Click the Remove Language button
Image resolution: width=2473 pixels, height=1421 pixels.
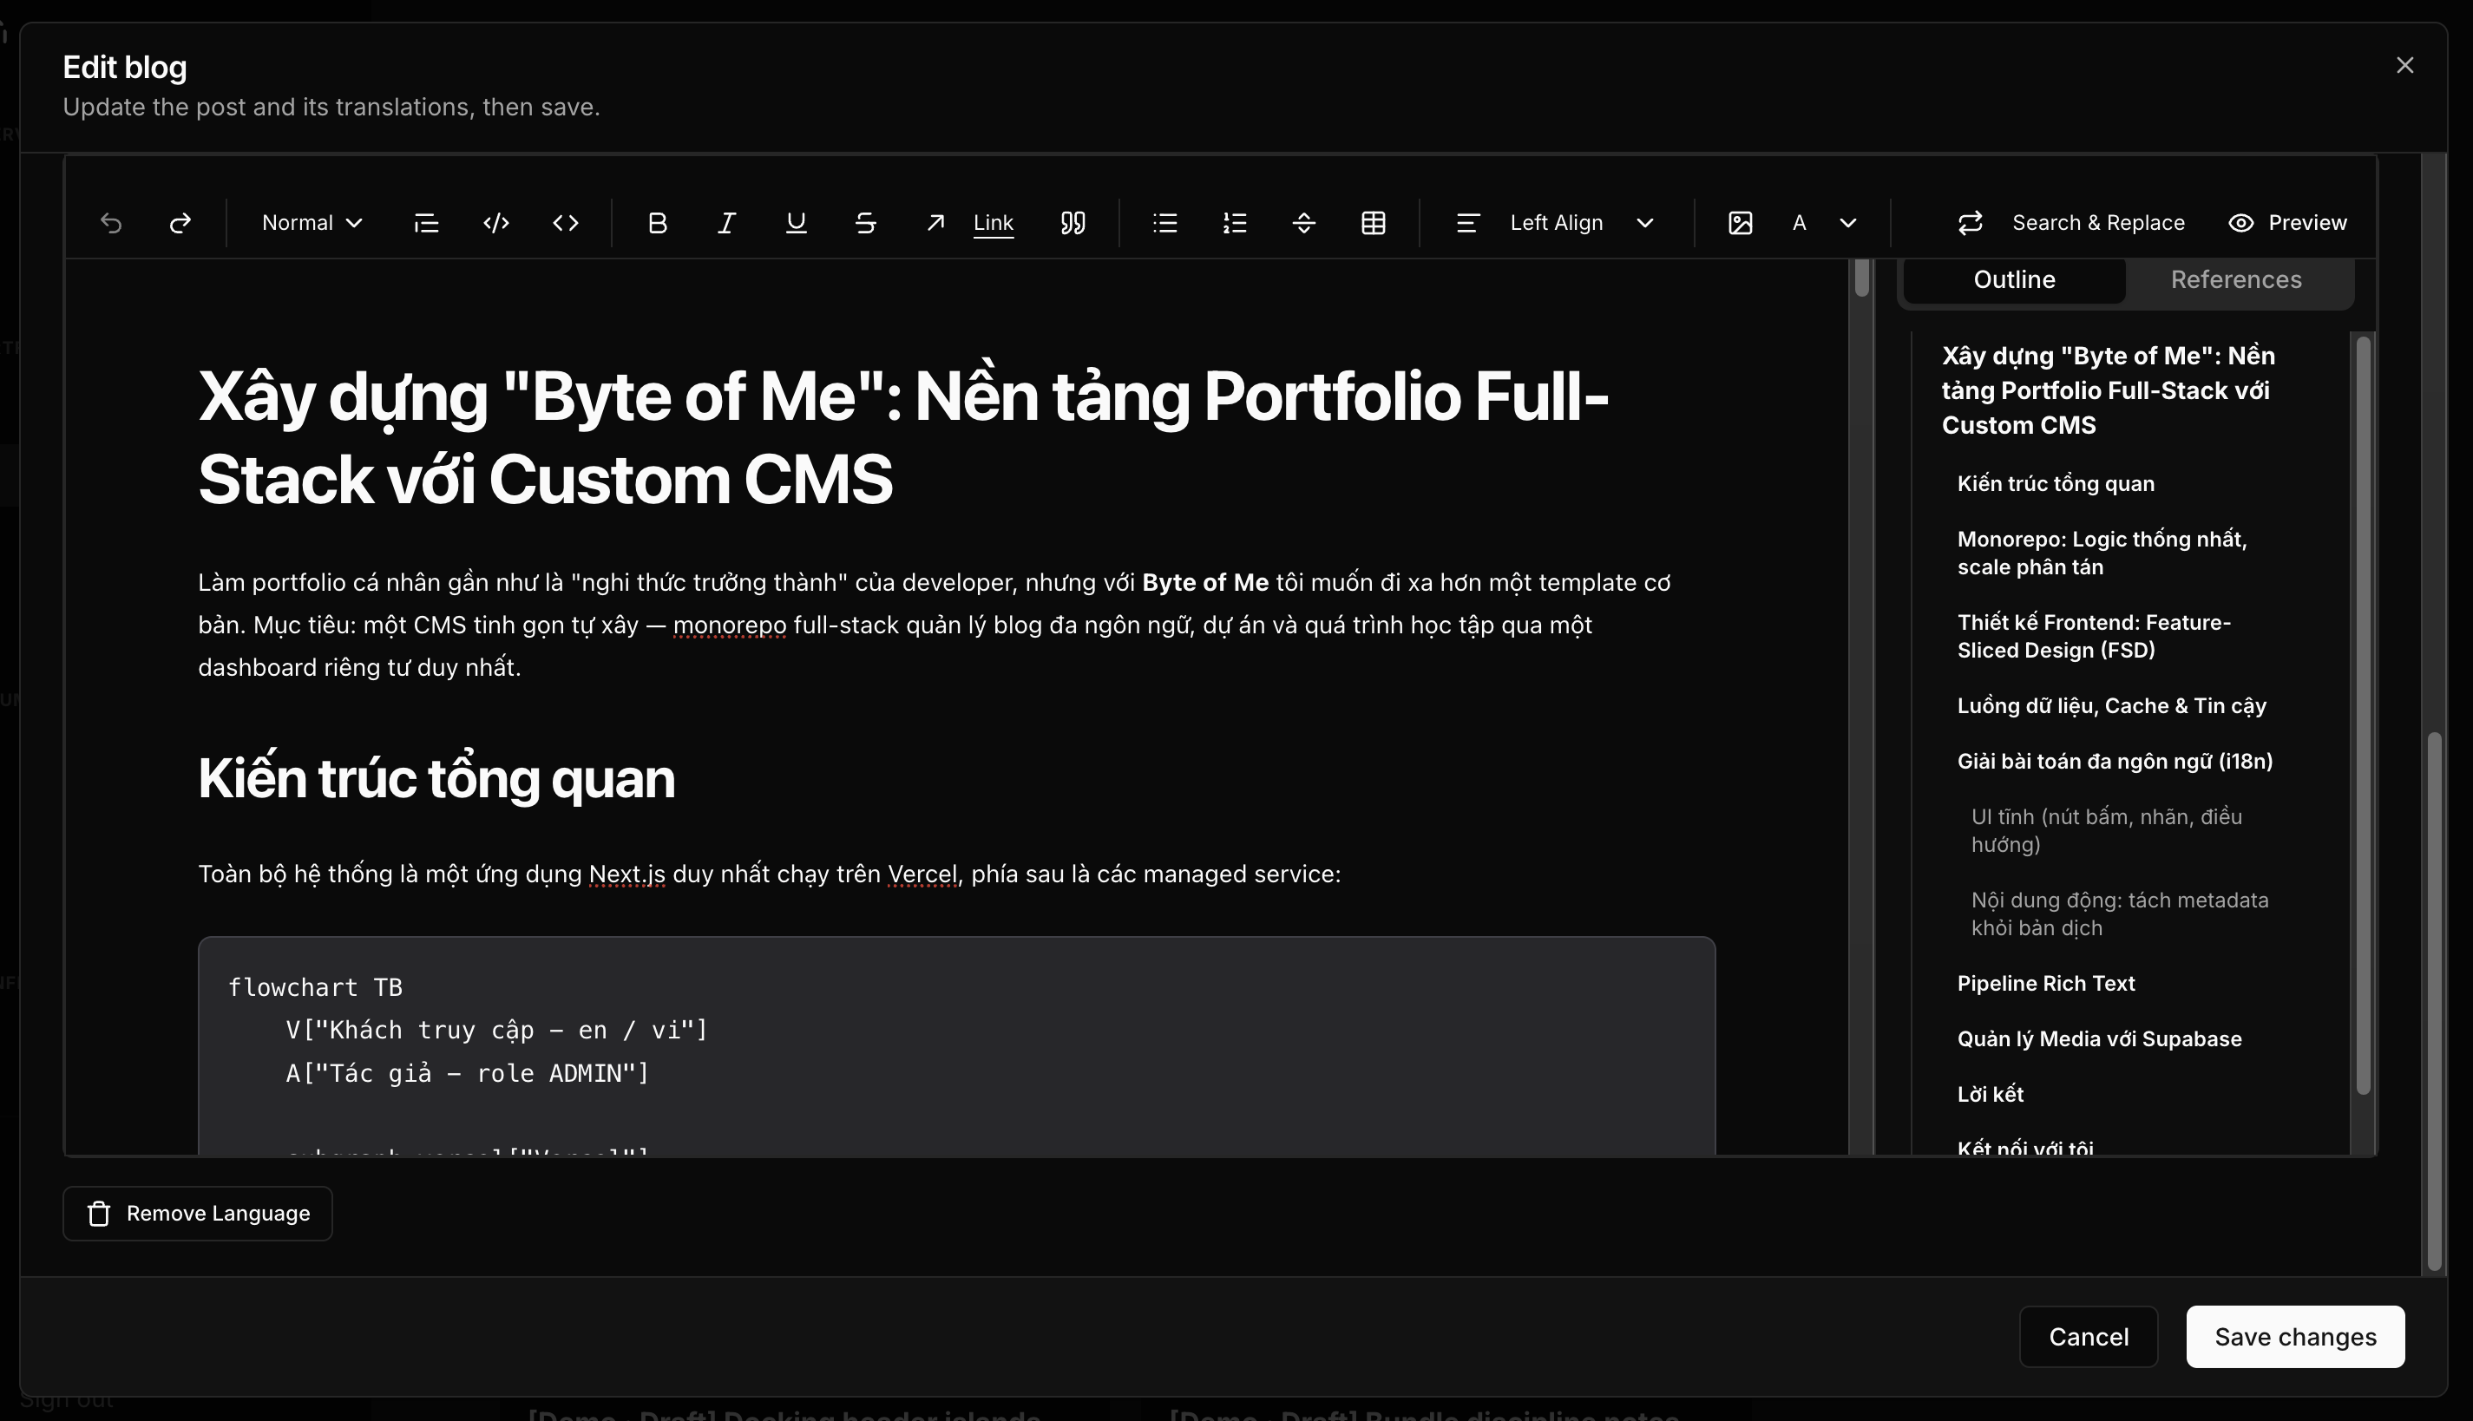(x=197, y=1213)
